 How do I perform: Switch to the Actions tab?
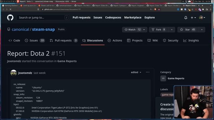point(115,40)
